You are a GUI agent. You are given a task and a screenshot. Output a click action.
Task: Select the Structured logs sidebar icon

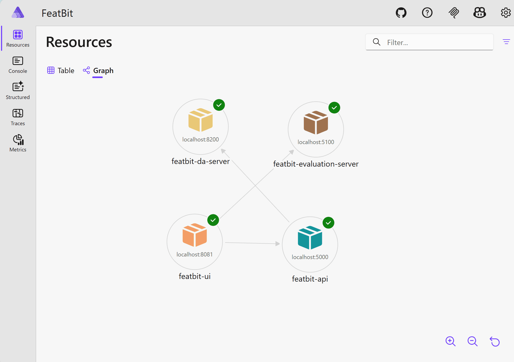click(x=17, y=90)
